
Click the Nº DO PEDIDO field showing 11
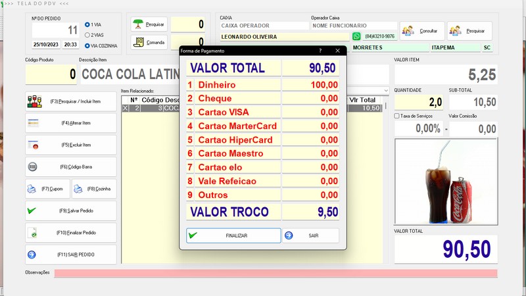(x=55, y=30)
